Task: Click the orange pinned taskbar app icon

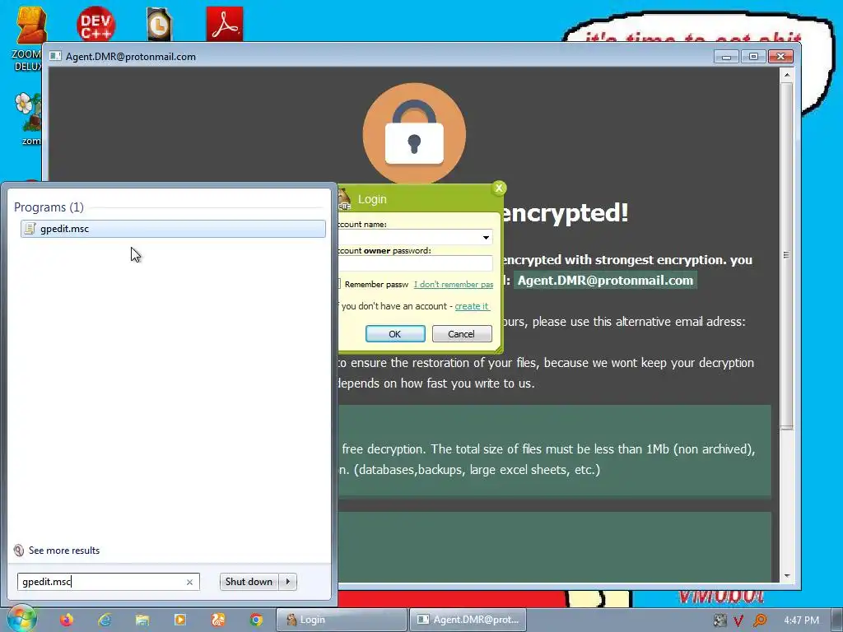Action: (218, 620)
